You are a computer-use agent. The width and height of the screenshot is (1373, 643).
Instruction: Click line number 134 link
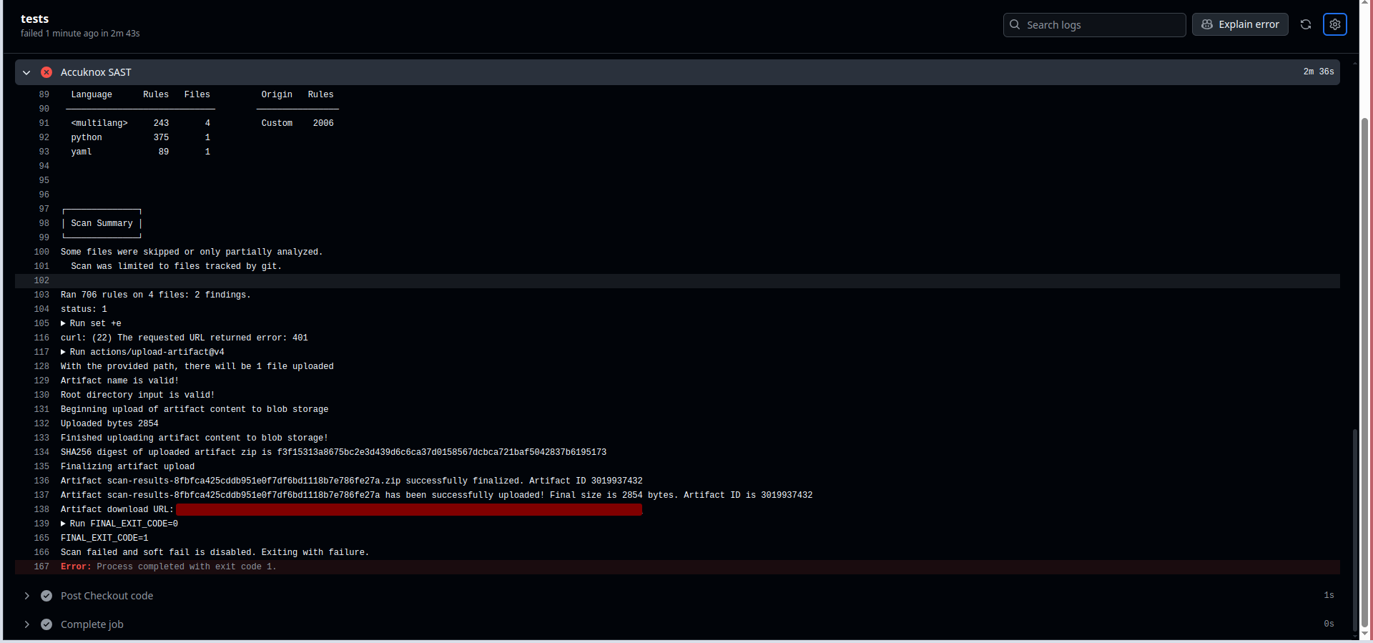click(x=41, y=452)
